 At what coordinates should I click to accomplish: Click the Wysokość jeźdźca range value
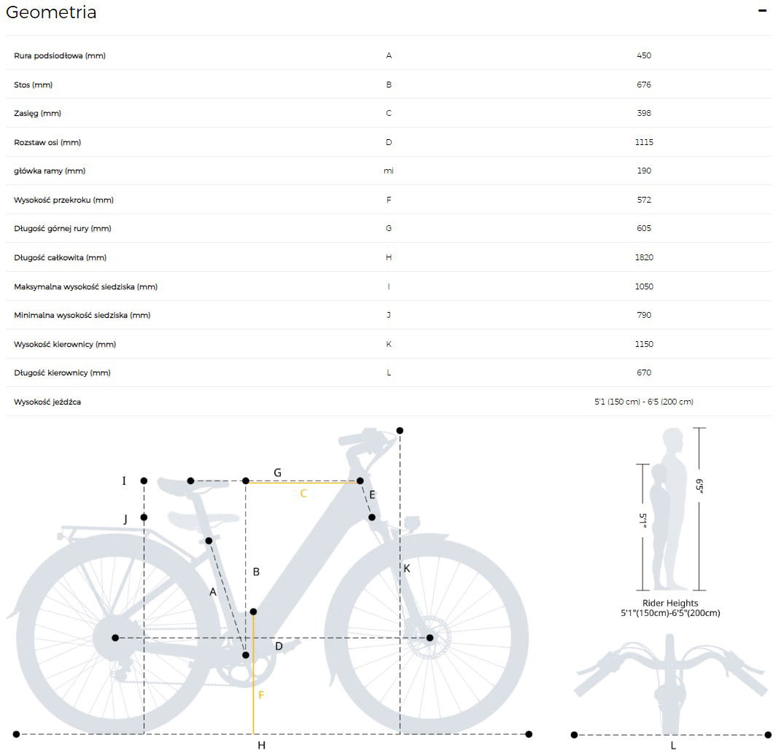(x=644, y=402)
